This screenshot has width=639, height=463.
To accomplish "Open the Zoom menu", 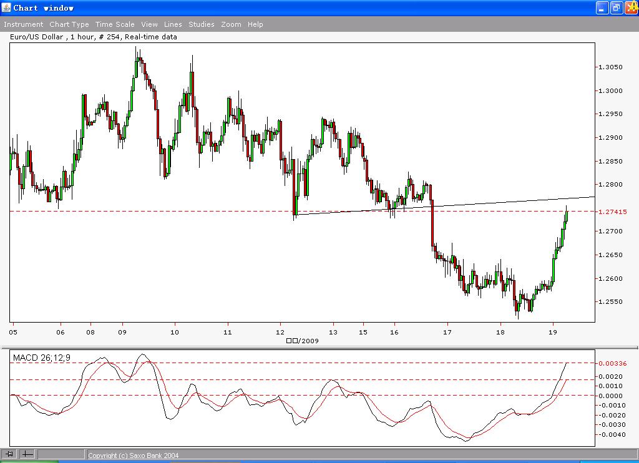I will (x=231, y=24).
